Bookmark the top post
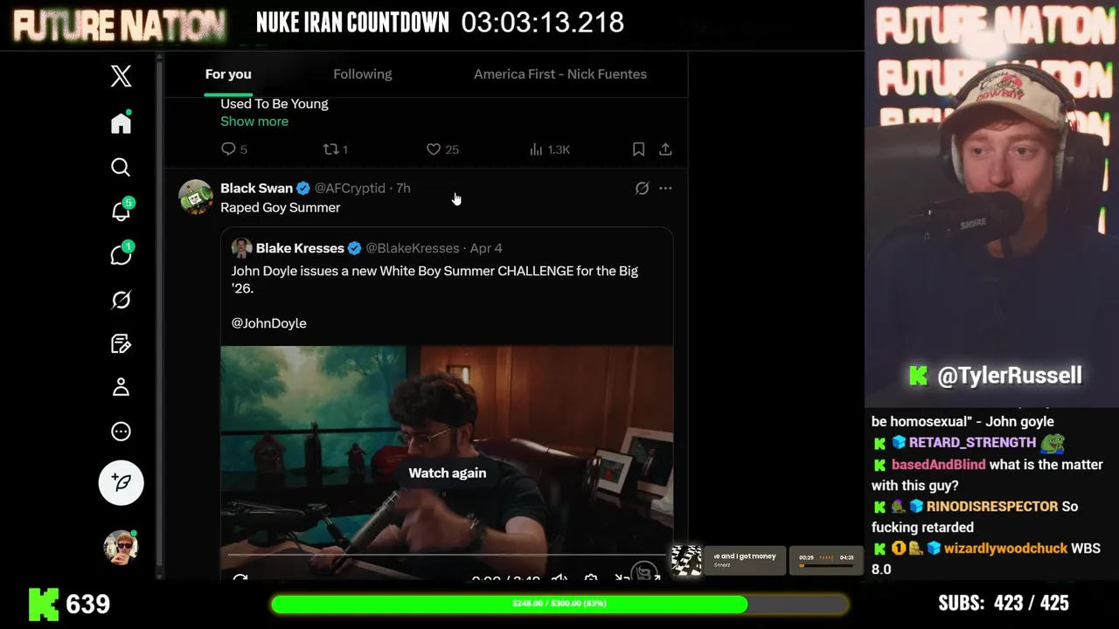The width and height of the screenshot is (1119, 629). coord(638,149)
